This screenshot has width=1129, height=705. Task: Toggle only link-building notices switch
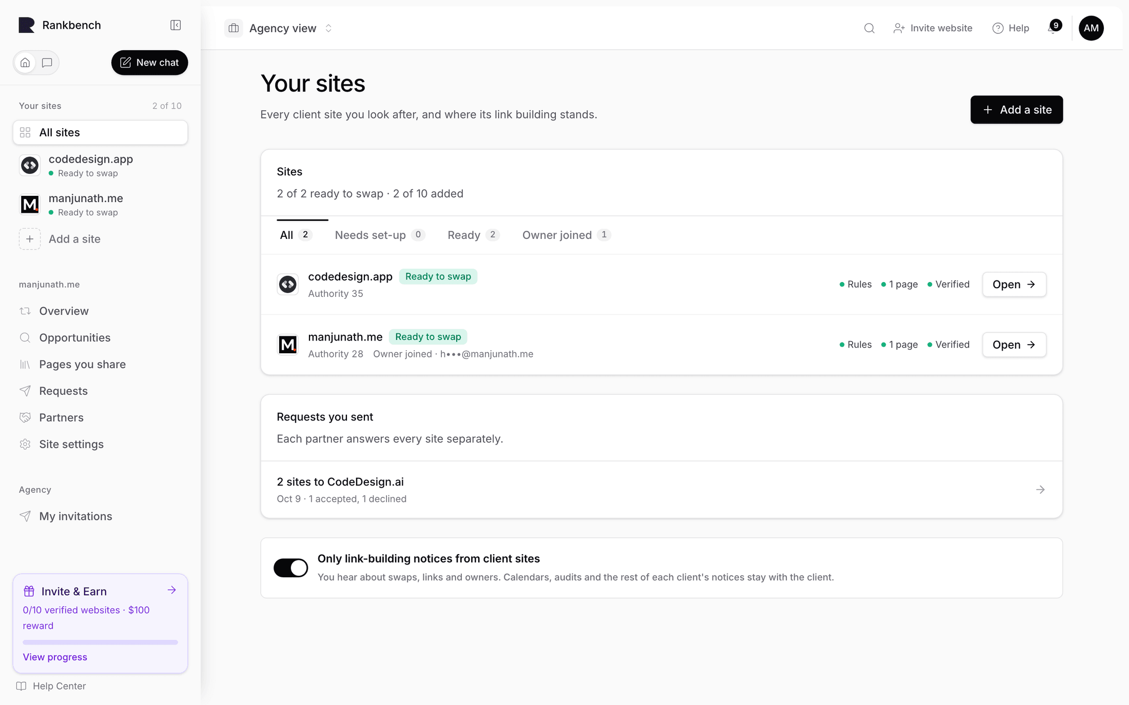pyautogui.click(x=291, y=568)
